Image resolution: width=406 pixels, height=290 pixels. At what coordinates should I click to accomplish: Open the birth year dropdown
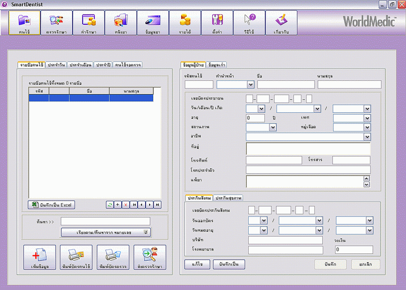point(367,109)
